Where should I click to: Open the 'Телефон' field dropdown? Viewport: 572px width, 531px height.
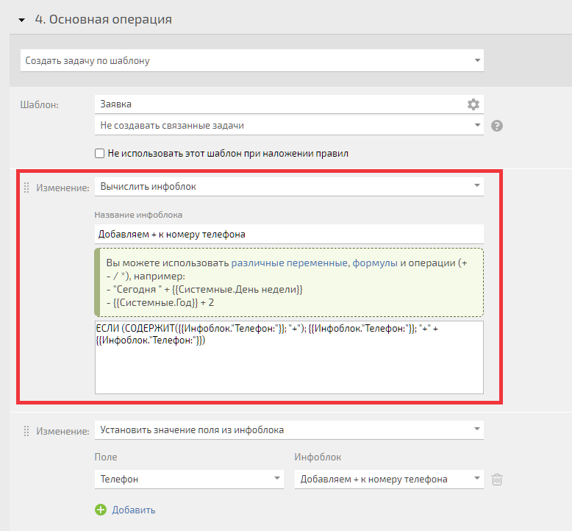(x=189, y=479)
